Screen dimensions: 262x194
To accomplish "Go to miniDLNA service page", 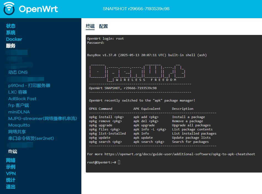I will (x=19, y=112).
